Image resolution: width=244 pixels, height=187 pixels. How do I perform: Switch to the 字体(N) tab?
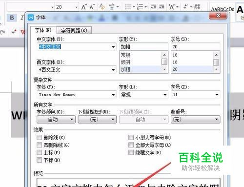pyautogui.click(x=43, y=30)
